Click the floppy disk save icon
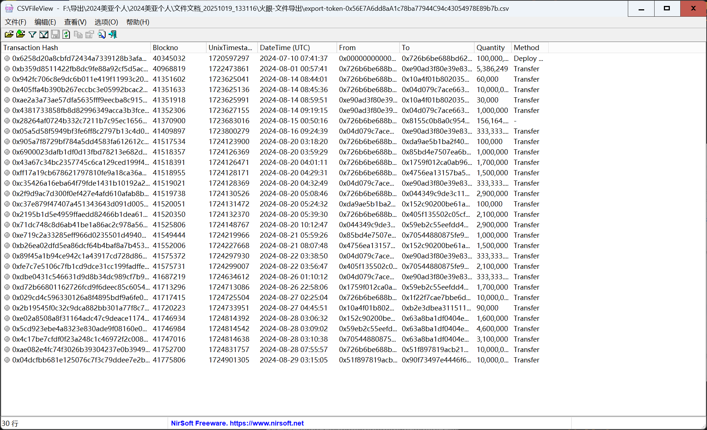The height and width of the screenshot is (430, 707). (x=55, y=35)
